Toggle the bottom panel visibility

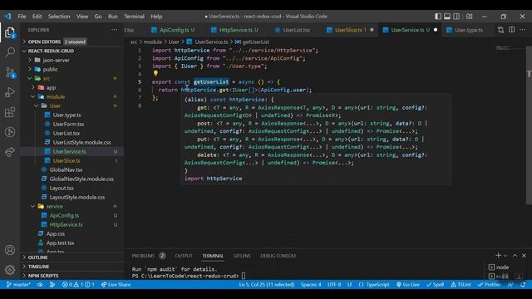coord(447,17)
